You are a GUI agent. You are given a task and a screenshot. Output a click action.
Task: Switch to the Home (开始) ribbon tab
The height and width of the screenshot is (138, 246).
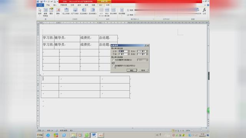click(48, 5)
